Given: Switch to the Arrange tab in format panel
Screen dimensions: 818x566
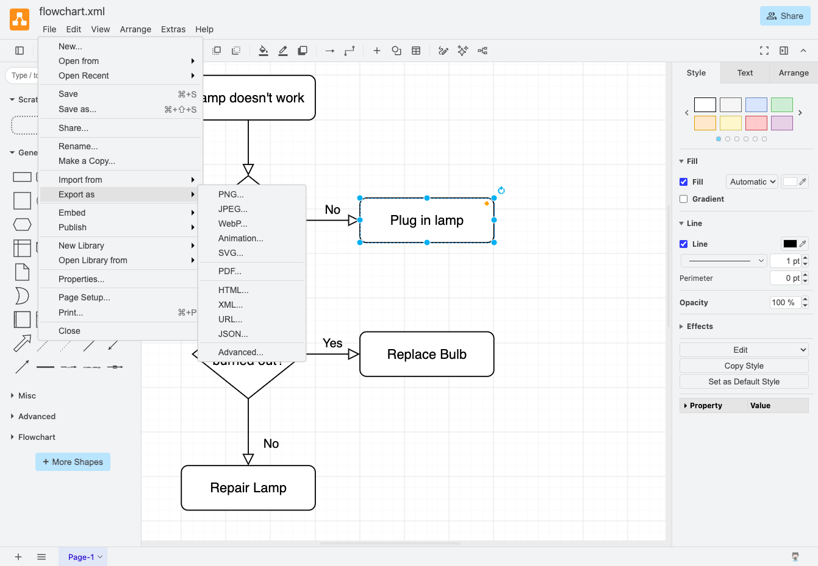Looking at the screenshot, I should [x=794, y=73].
